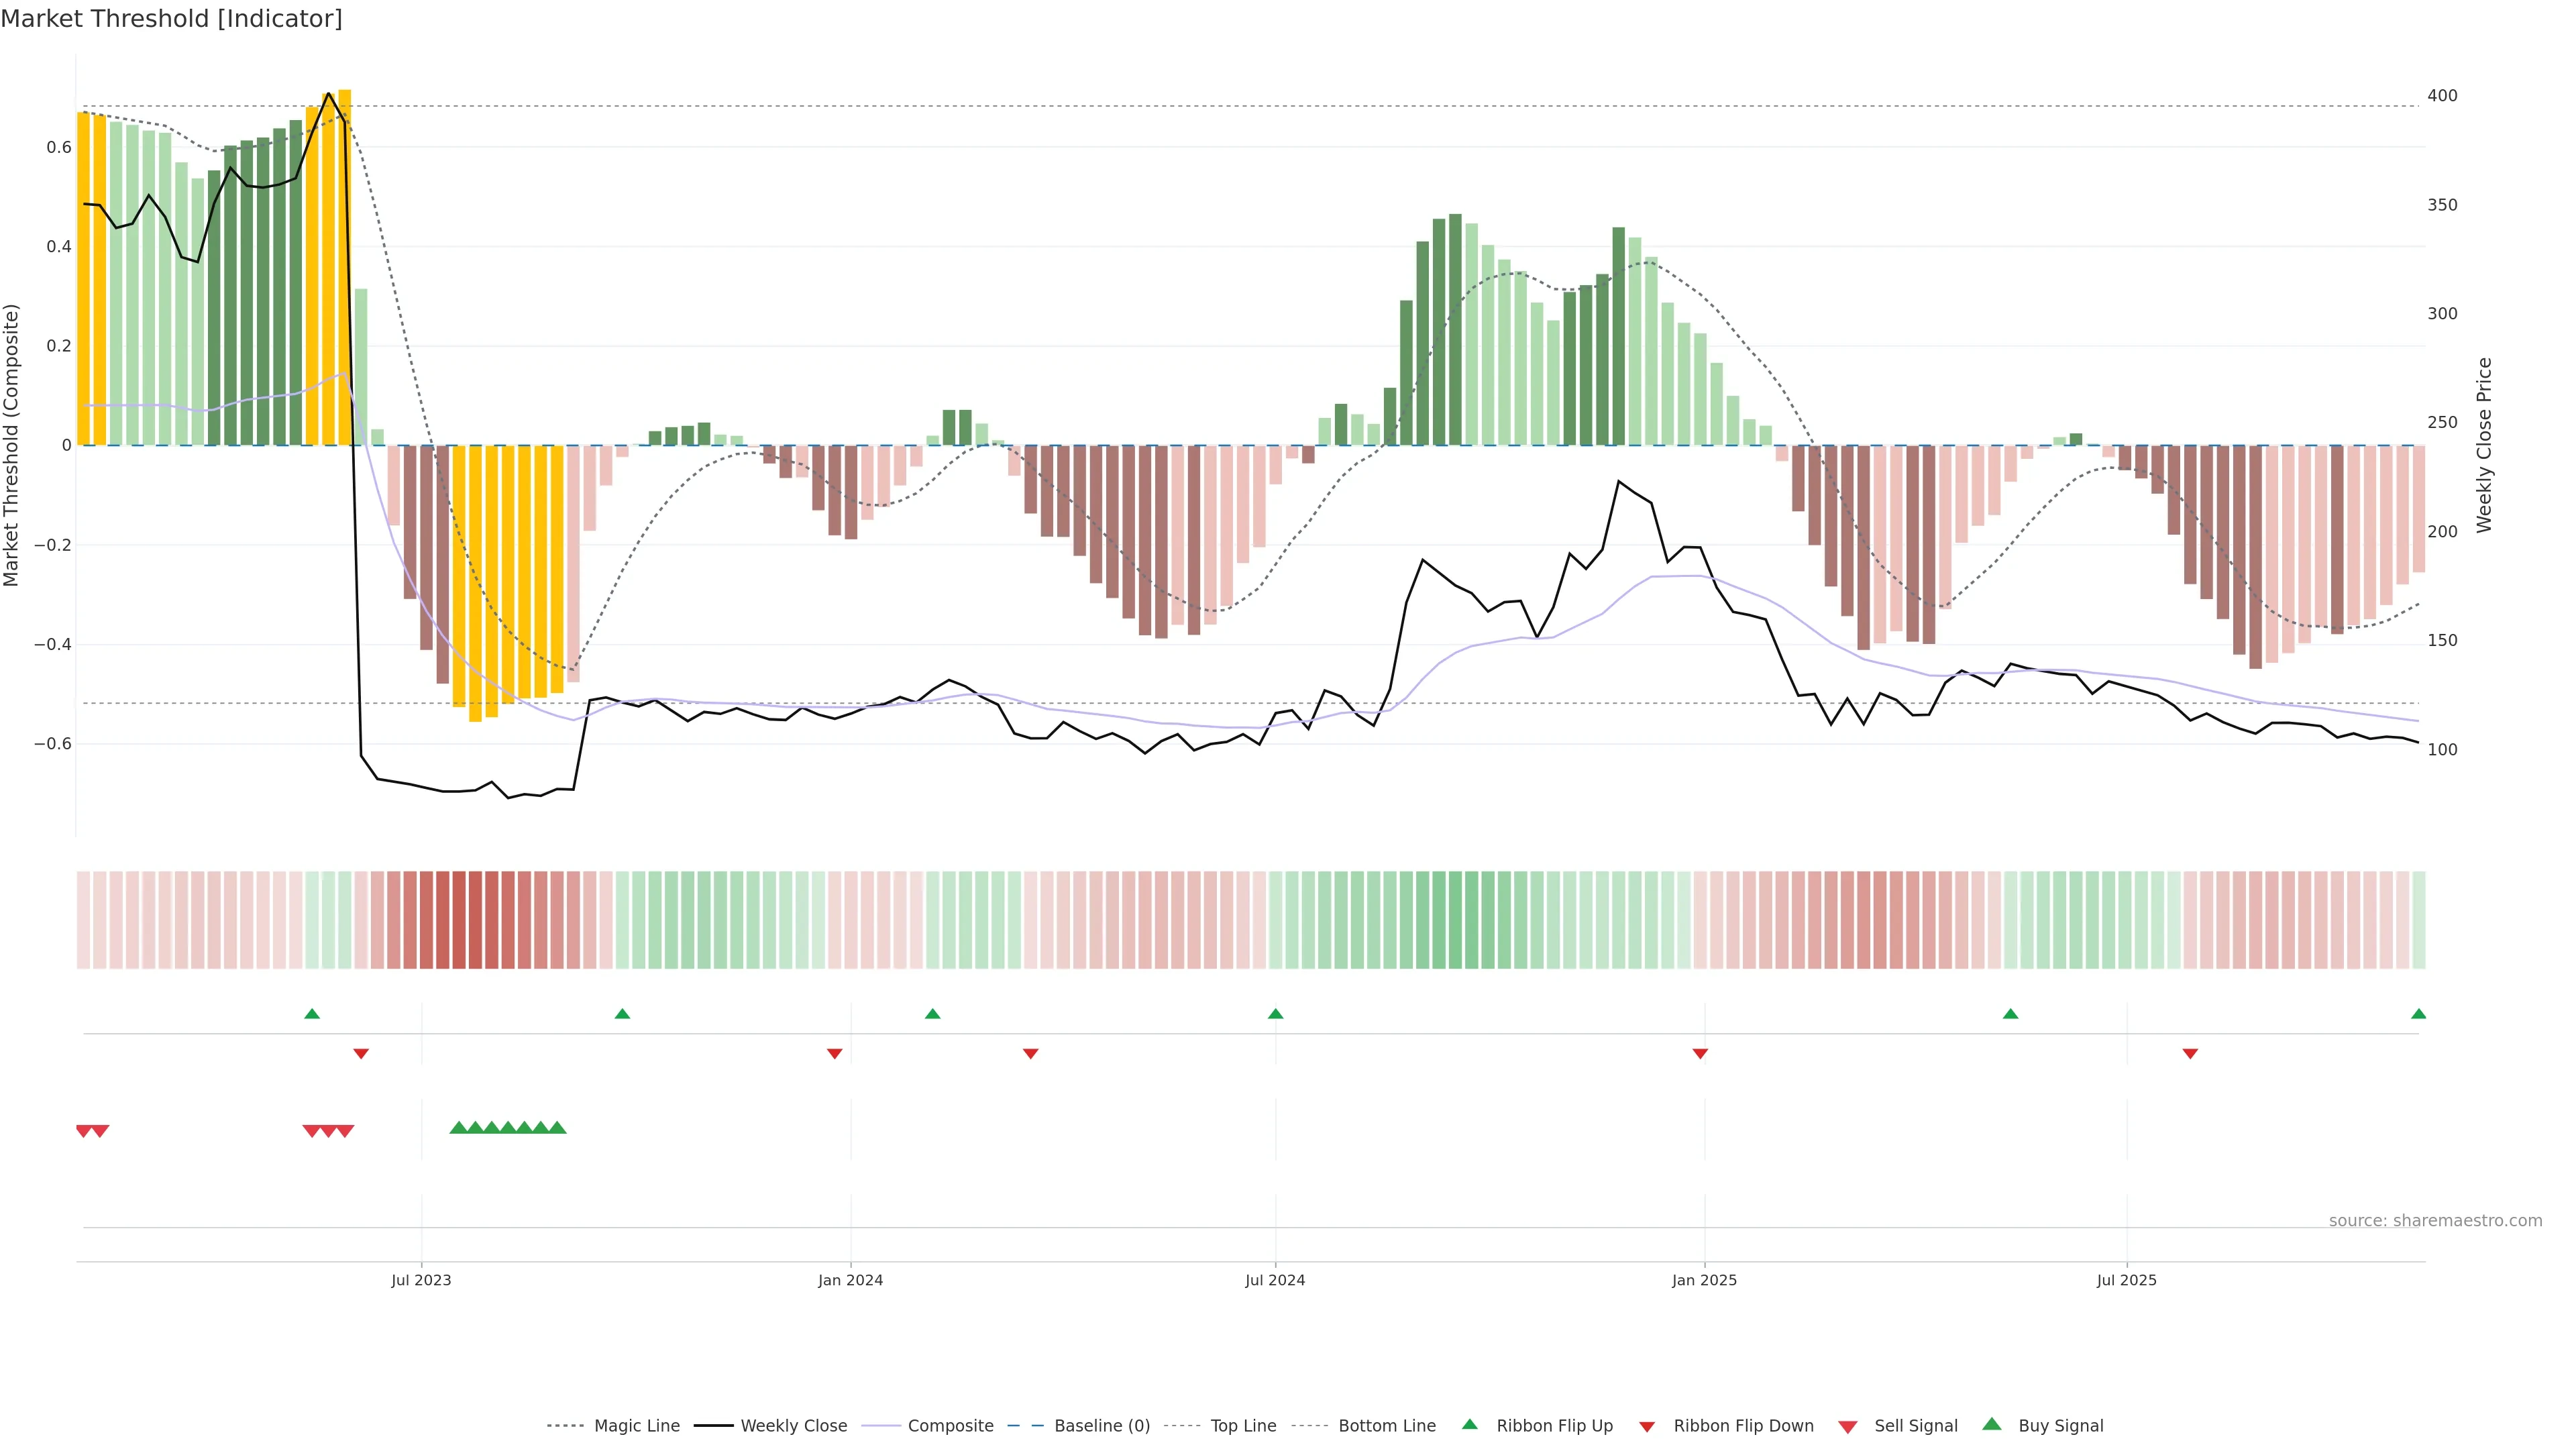This screenshot has width=2576, height=1449.
Task: Click the ribbon flip down marker after Jul 2025
Action: 2190,1053
